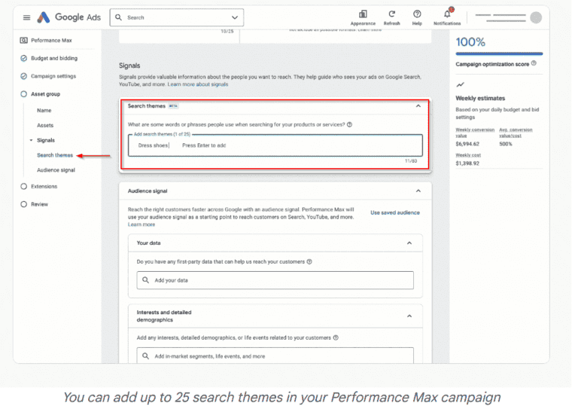Click the Review circle icon
578x409 pixels.
(23, 204)
